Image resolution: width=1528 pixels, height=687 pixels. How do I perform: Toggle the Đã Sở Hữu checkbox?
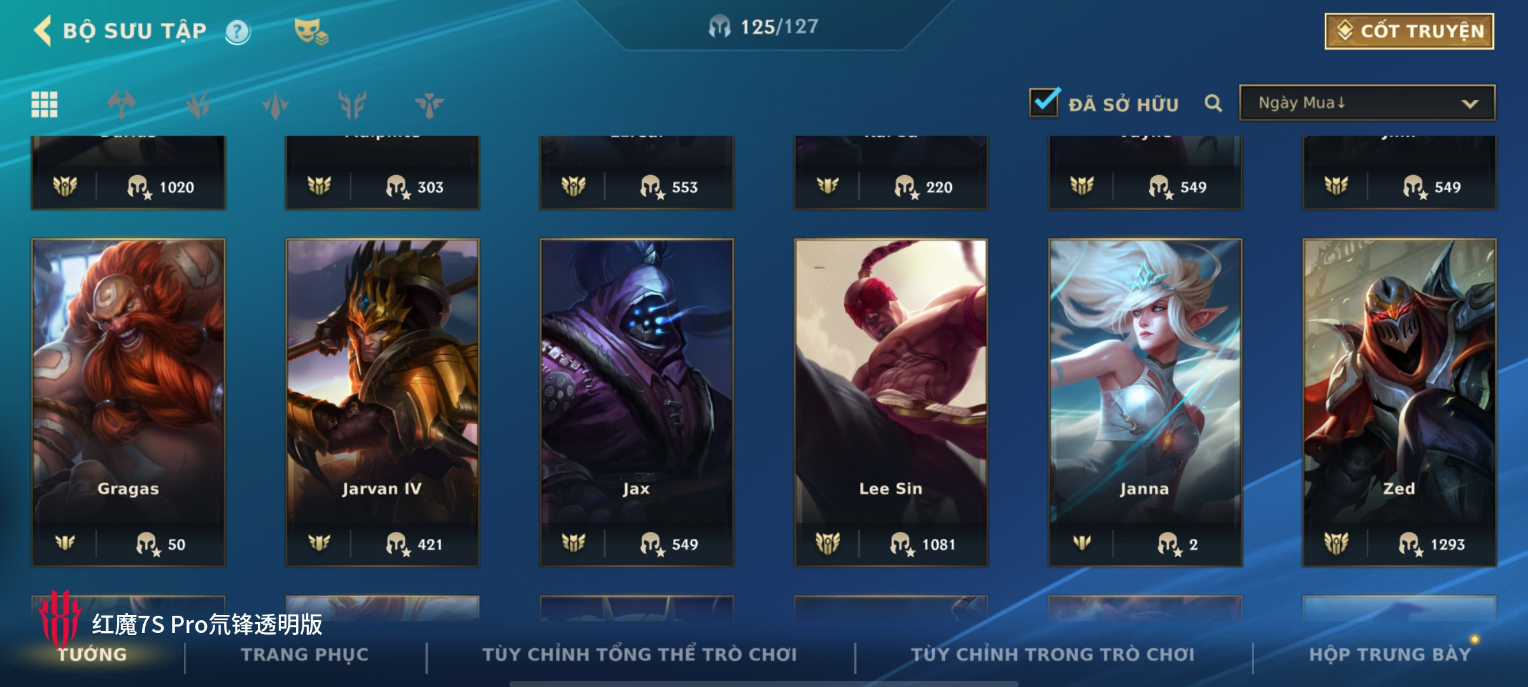1044,102
